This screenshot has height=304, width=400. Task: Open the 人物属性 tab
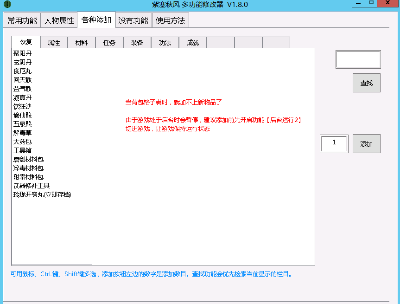59,20
